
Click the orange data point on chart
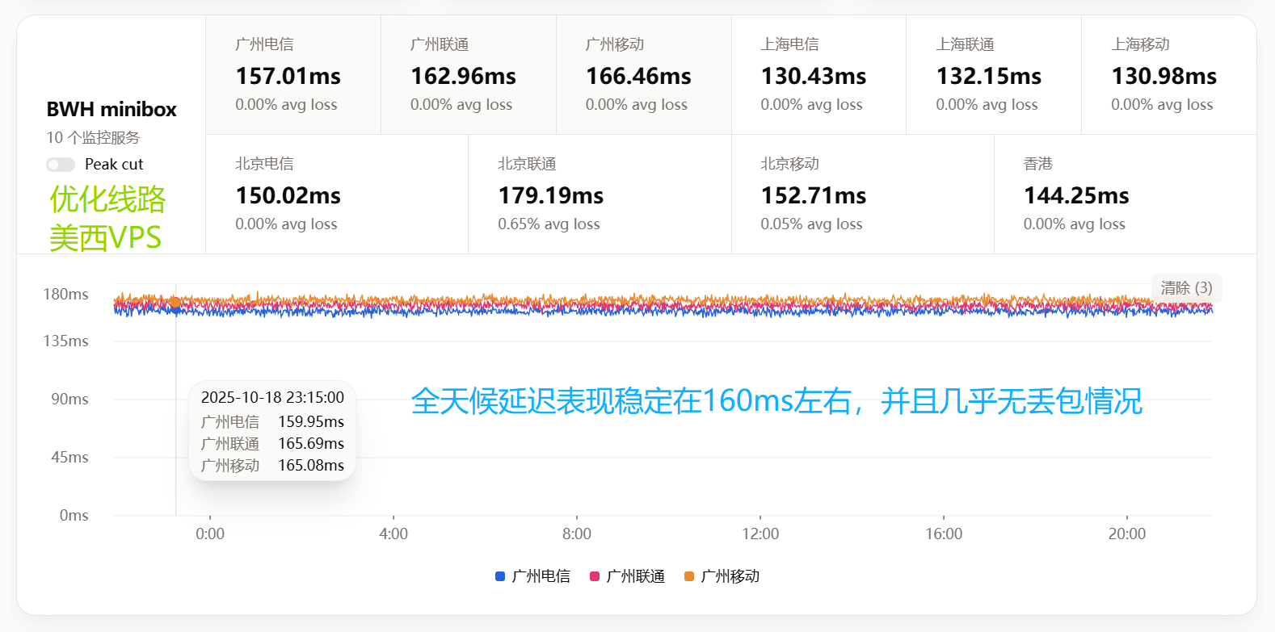coord(175,303)
